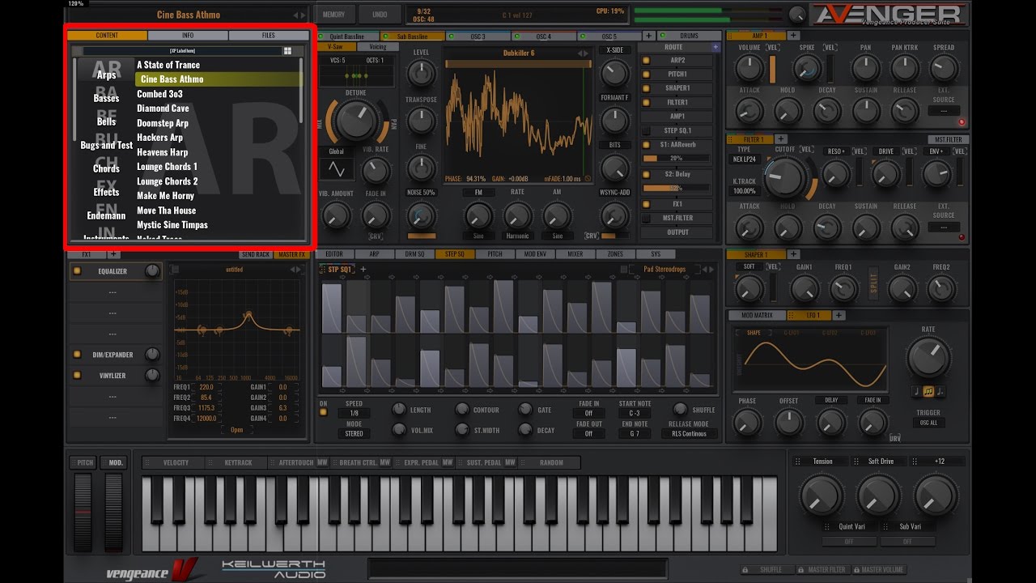Click the master knob next to Avenger logo
The width and height of the screenshot is (1036, 583).
click(x=798, y=14)
